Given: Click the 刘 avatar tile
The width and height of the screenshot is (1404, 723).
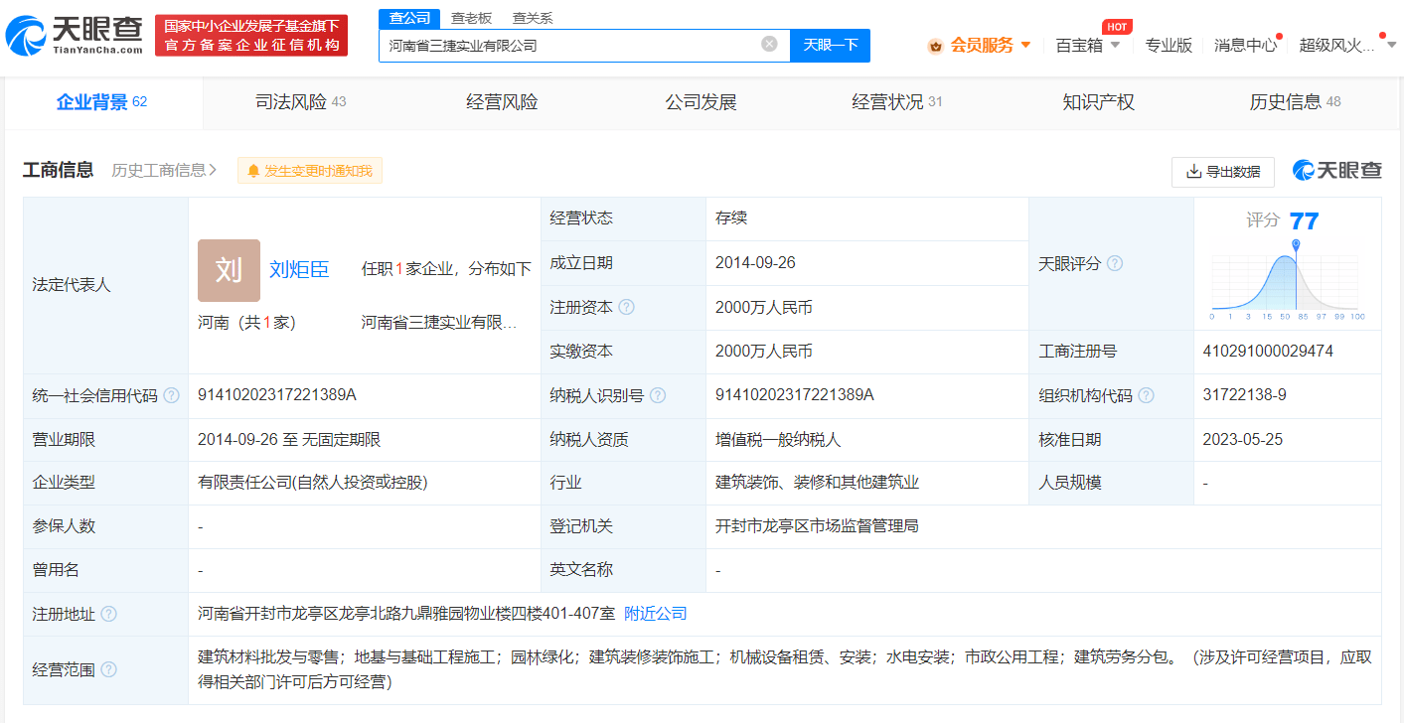Looking at the screenshot, I should coord(229,270).
